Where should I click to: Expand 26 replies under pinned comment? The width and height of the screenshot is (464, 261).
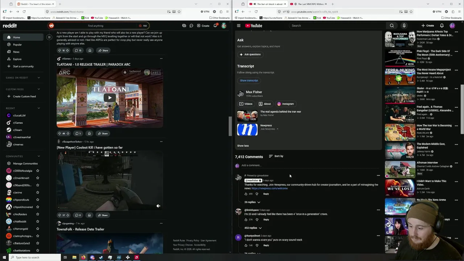[252, 202]
